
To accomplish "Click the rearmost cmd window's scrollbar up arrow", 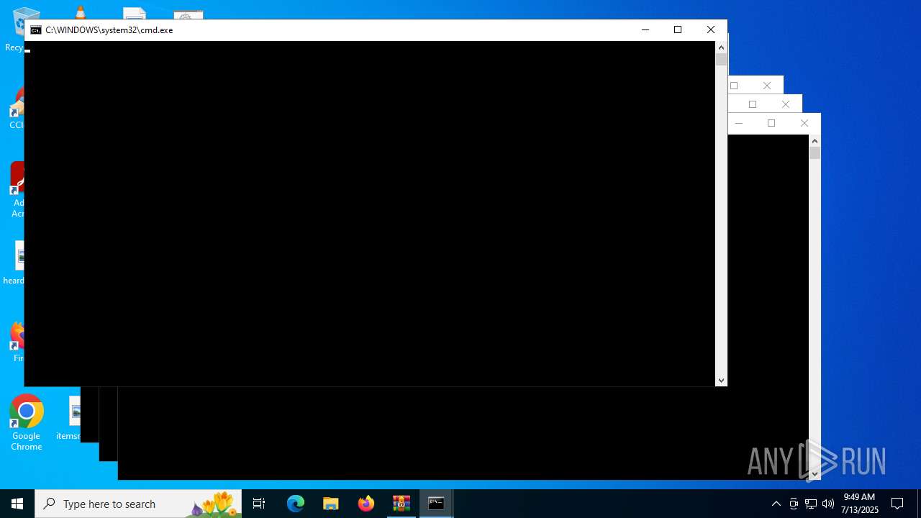I will (815, 141).
